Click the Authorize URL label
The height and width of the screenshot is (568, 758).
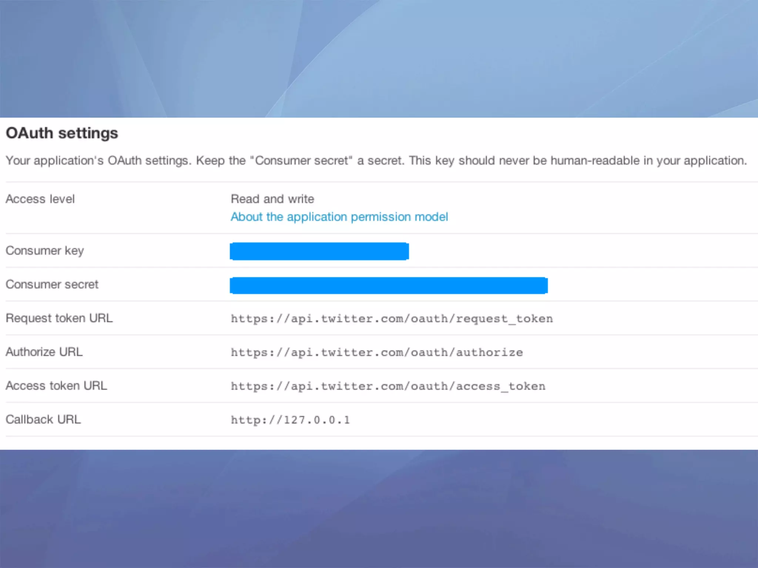[44, 352]
